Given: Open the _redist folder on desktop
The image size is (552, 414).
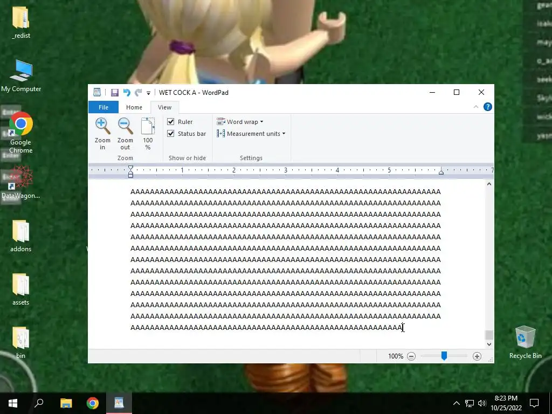Looking at the screenshot, I should [21, 22].
